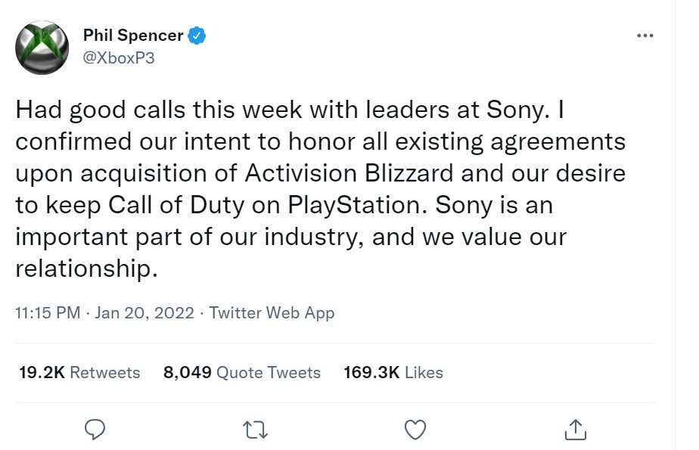This screenshot has width=699, height=450.
Task: Retweet using the arrows icon
Action: 255,430
